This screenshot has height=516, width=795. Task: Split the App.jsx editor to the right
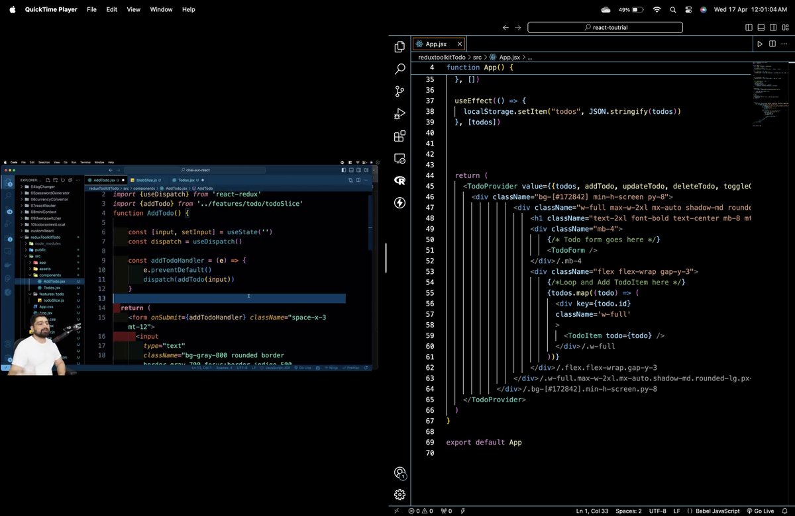772,44
